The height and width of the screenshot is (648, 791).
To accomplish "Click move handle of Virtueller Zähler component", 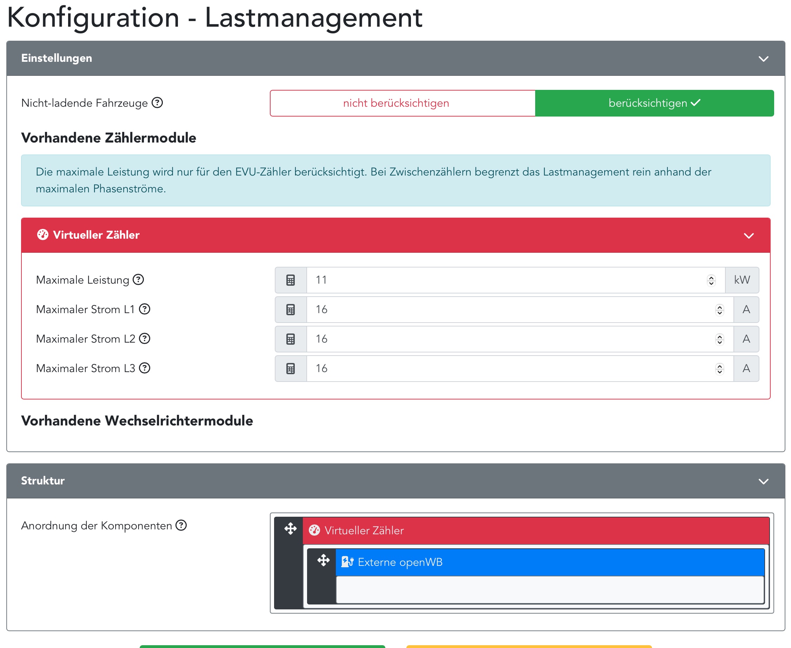I will click(290, 529).
